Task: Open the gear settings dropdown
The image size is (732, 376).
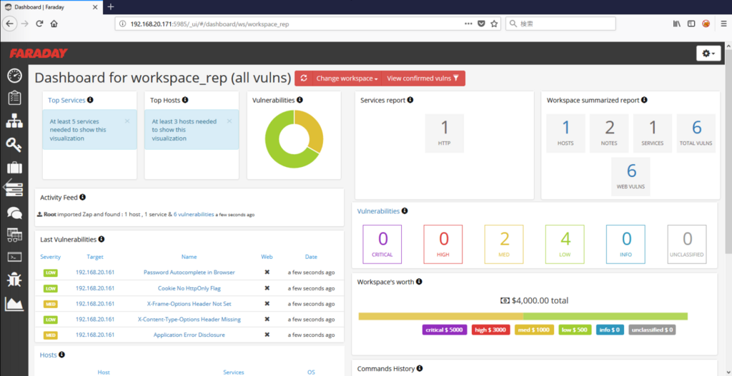Action: (x=708, y=54)
